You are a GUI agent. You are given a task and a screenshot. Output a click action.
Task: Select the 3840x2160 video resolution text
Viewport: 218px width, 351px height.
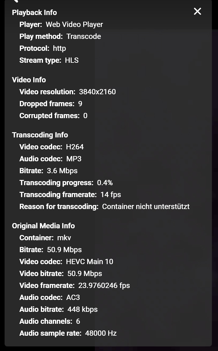click(x=97, y=92)
